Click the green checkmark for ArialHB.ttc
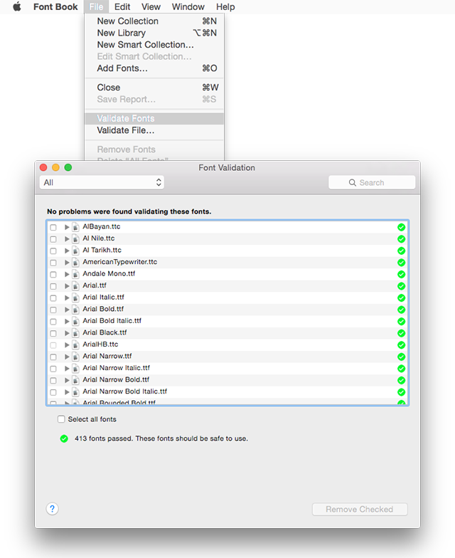Screen dimensions: 455x558 point(401,344)
